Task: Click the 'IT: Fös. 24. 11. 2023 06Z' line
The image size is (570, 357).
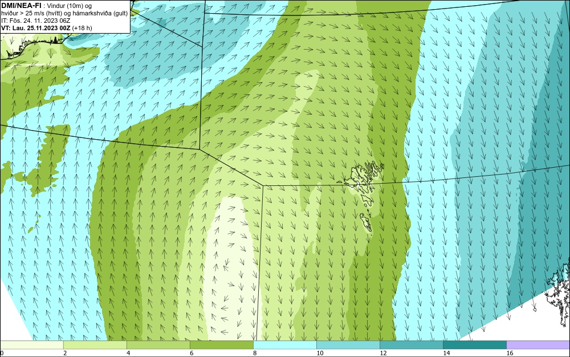Action: pos(35,21)
